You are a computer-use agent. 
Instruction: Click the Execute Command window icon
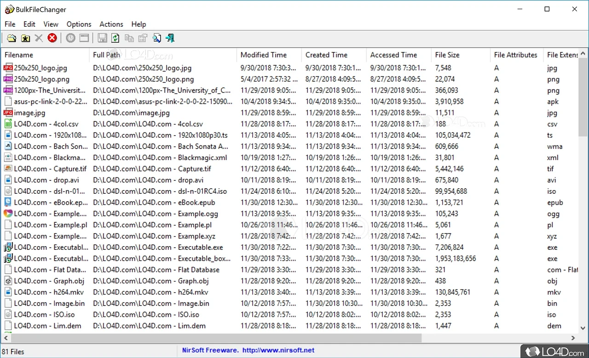pos(84,38)
